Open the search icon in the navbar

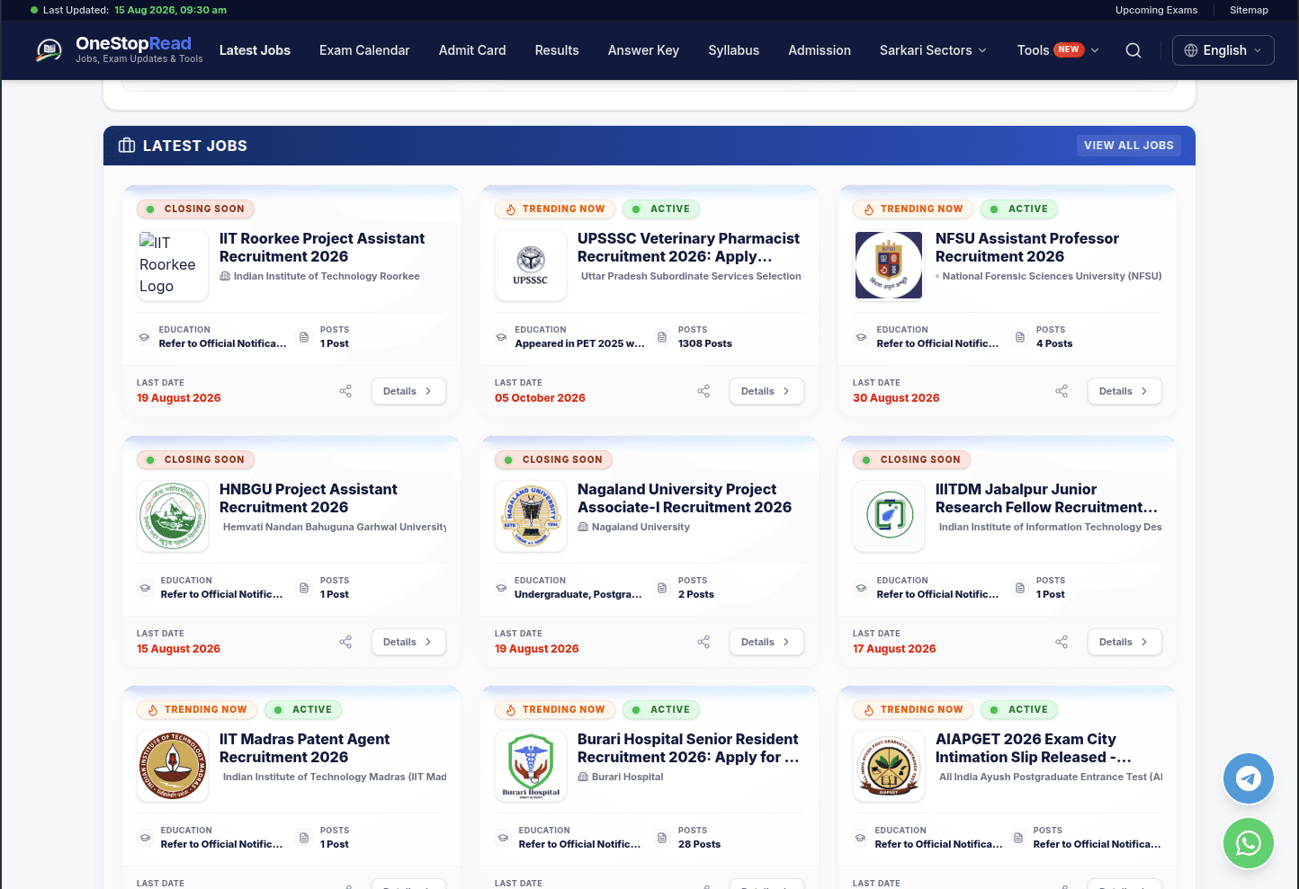tap(1133, 50)
